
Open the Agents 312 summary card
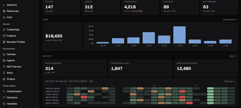click(x=101, y=7)
